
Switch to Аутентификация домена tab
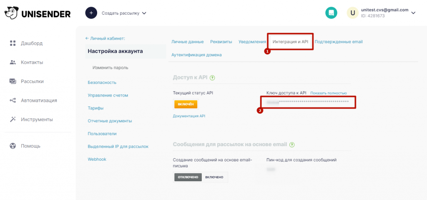tap(196, 55)
